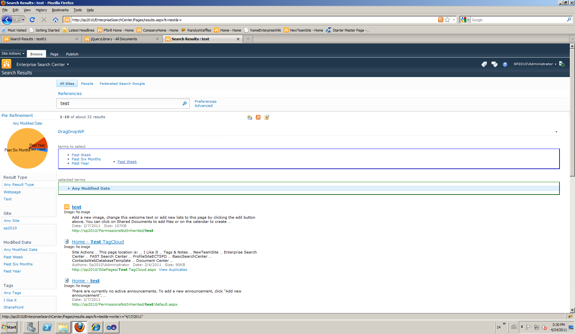The width and height of the screenshot is (575, 334).
Task: Open Visual Studio icon in taskbar
Action: click(x=112, y=327)
